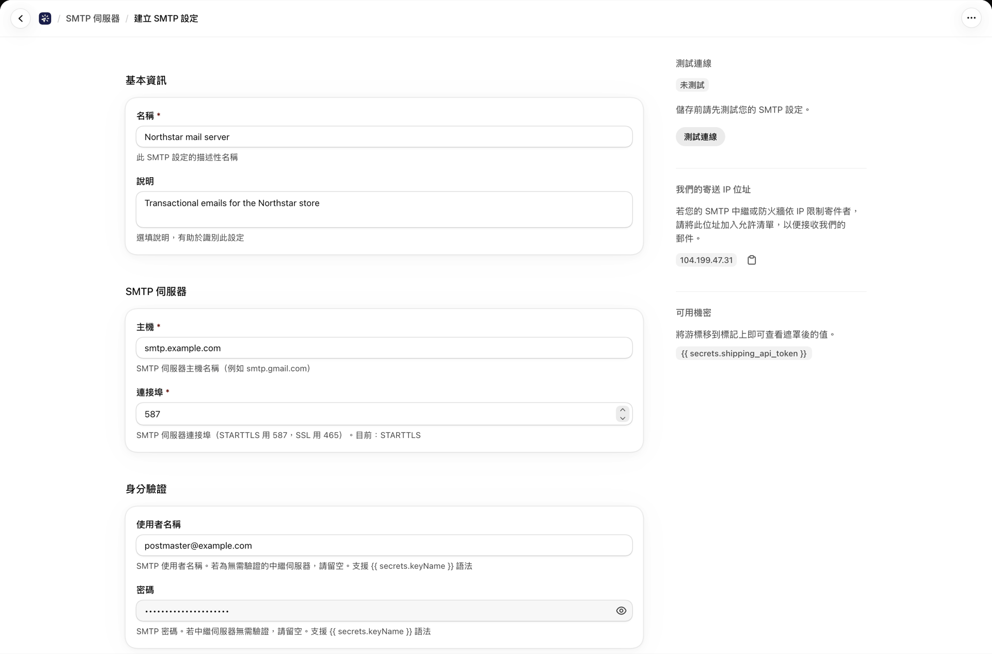Viewport: 992px width, 654px height.
Task: Click the 未測試 status badge
Action: (692, 85)
